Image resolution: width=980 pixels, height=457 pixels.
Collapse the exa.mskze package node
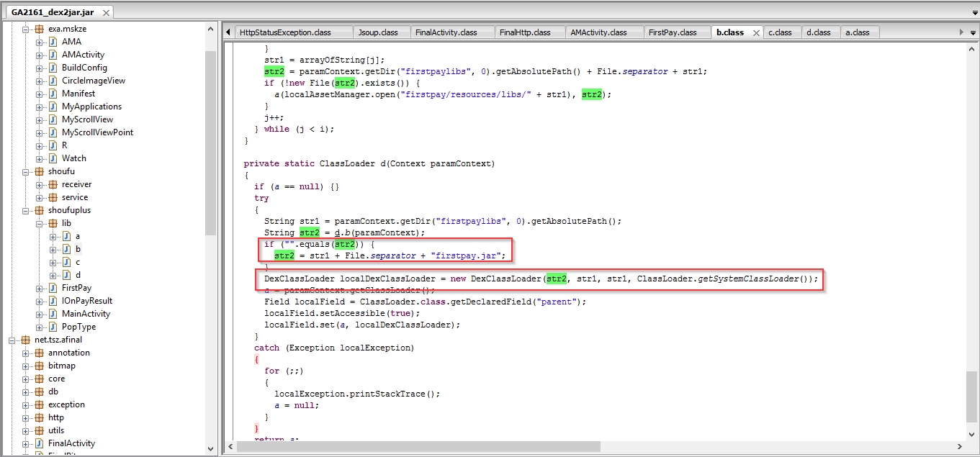pos(26,29)
